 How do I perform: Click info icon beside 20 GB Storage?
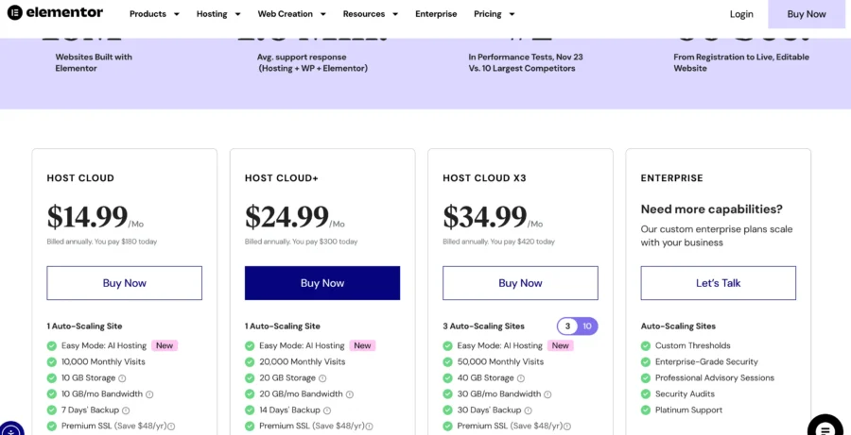[322, 378]
